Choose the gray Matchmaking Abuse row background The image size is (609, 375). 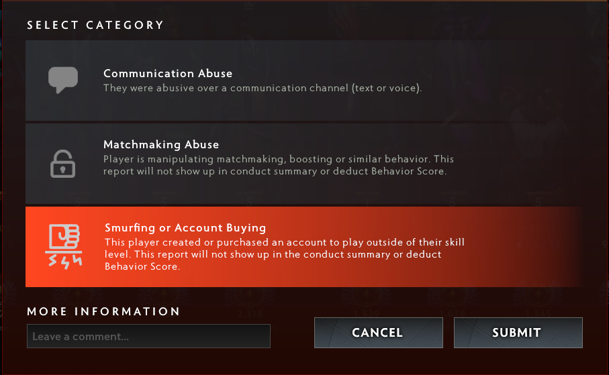click(304, 164)
